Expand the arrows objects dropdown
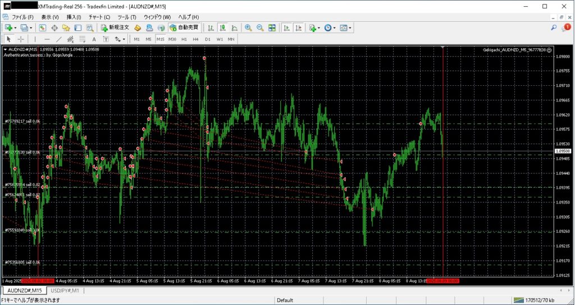 click(x=124, y=39)
